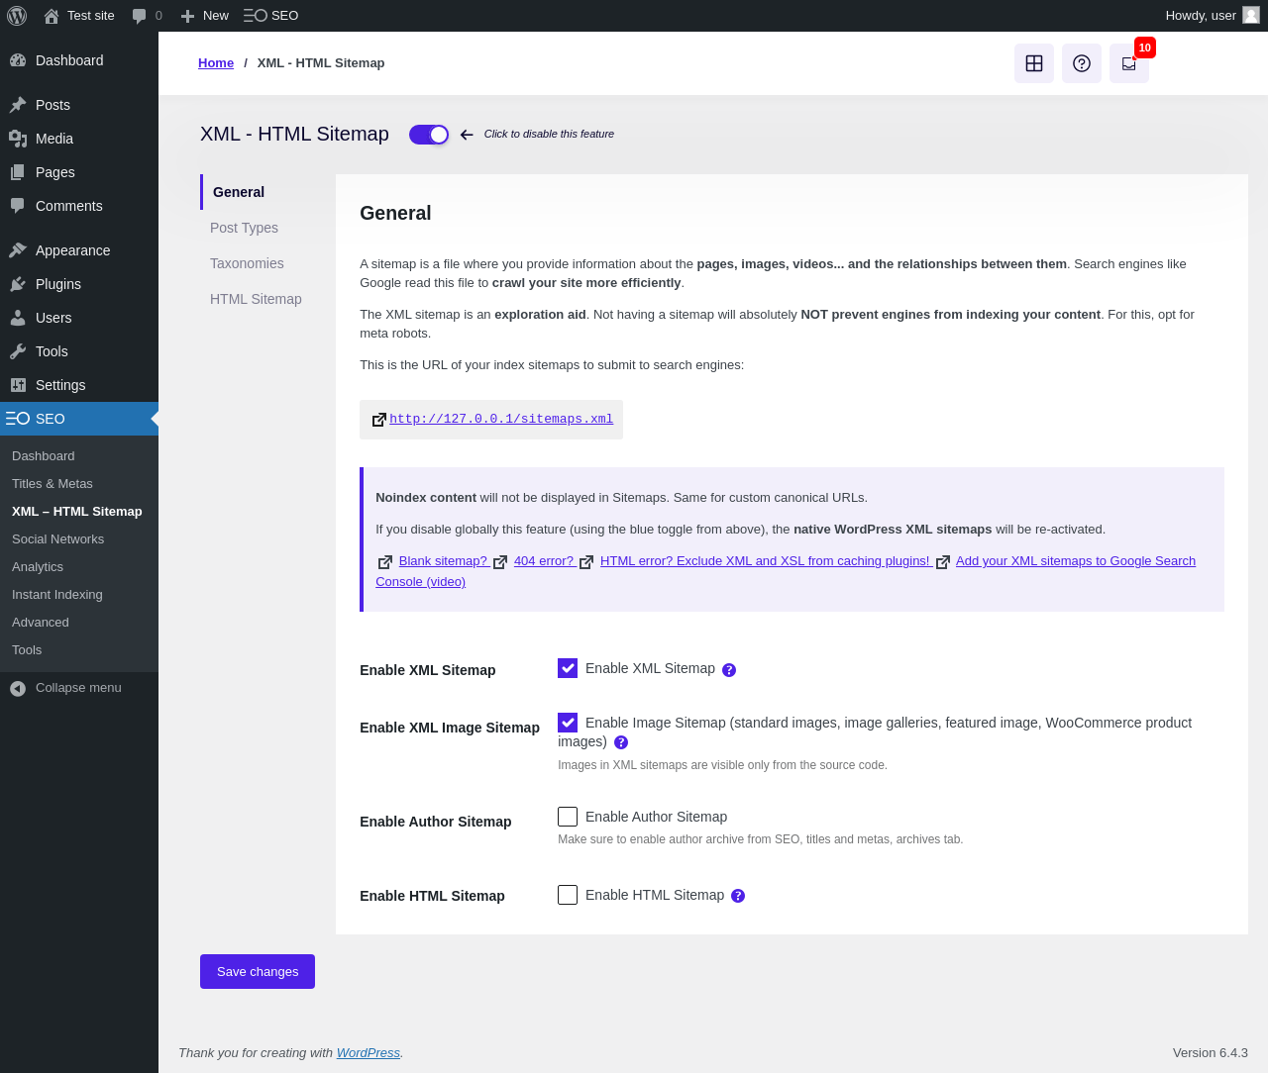Open the 404 error? help link
Image resolution: width=1268 pixels, height=1073 pixels.
544,561
